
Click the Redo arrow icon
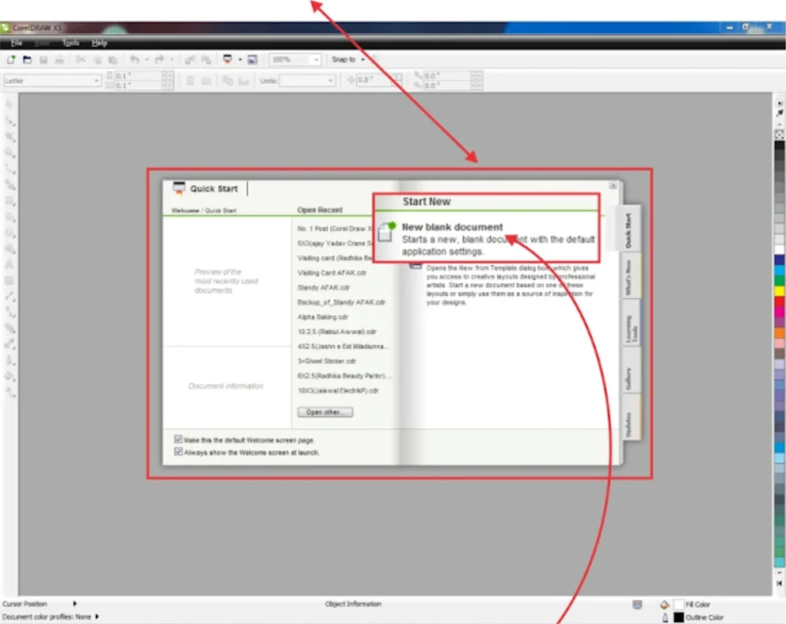tap(160, 60)
